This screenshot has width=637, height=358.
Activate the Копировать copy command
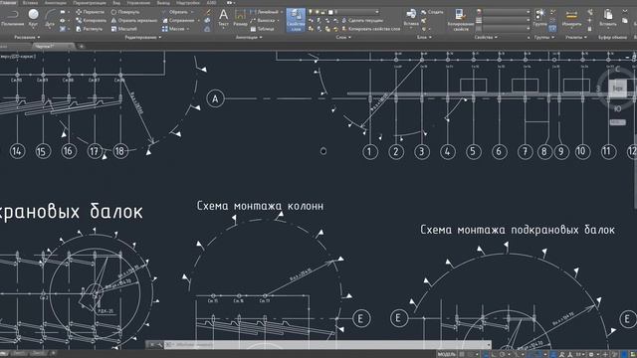point(91,20)
